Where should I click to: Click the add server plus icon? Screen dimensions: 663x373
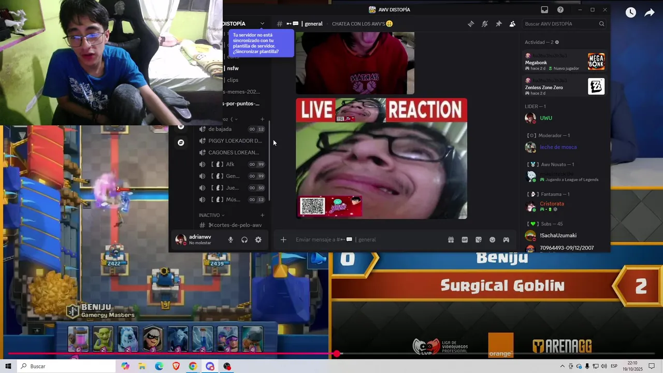[181, 126]
